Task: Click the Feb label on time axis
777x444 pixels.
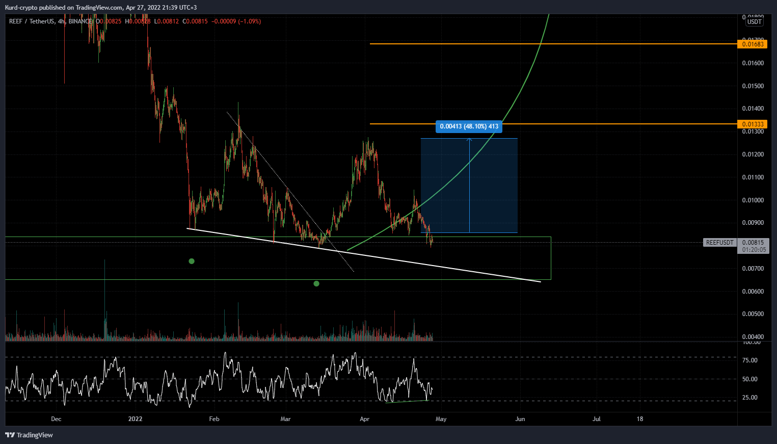Action: pyautogui.click(x=214, y=419)
